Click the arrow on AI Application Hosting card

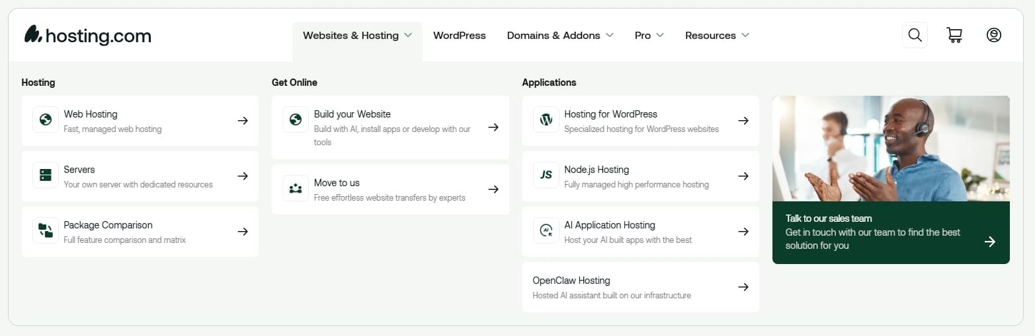click(x=743, y=232)
